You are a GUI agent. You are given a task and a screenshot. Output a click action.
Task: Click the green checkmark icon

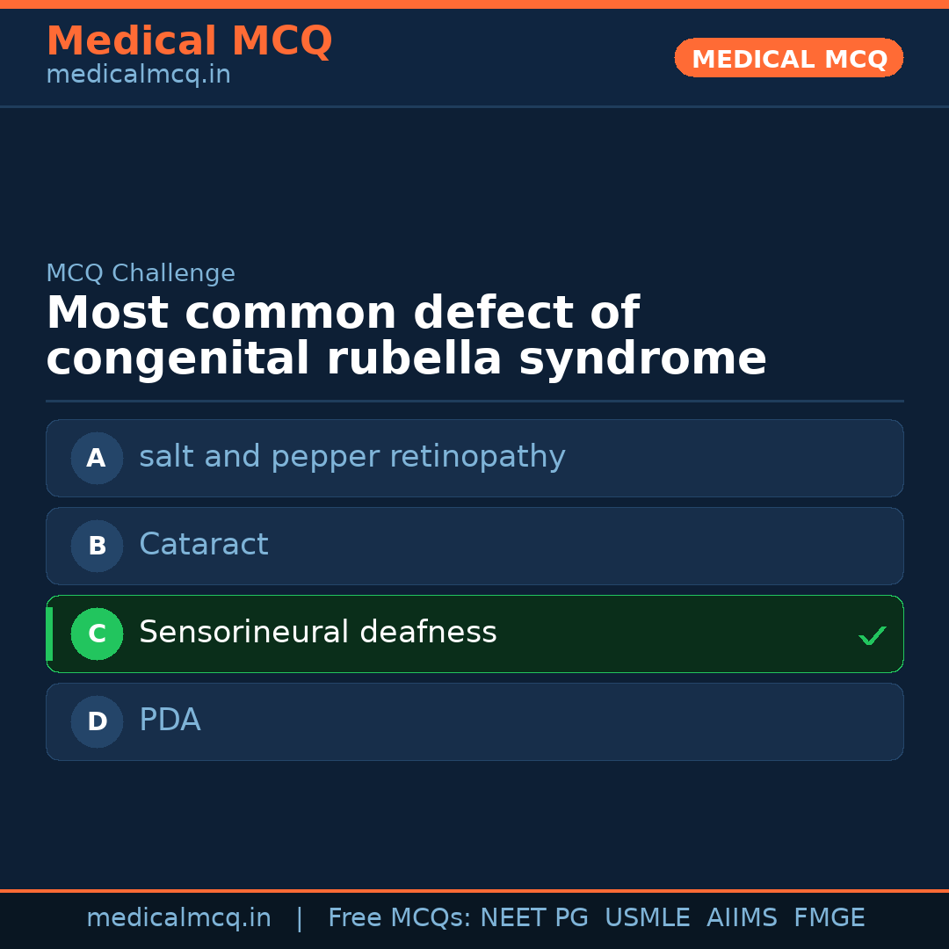[x=872, y=635]
